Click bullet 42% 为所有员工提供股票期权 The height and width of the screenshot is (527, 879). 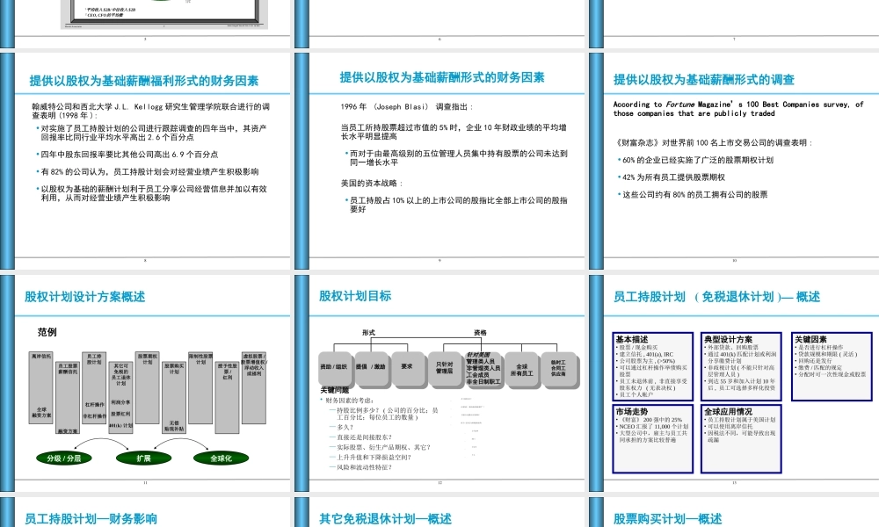(x=672, y=177)
